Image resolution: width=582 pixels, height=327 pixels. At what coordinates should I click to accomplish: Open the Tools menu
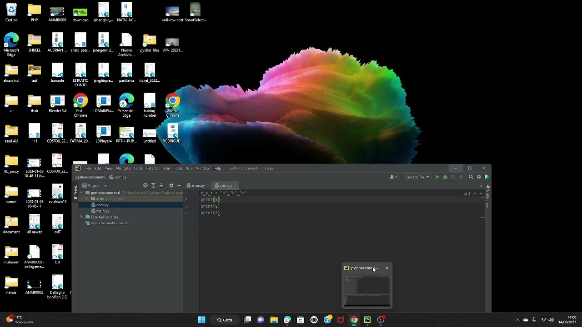[x=178, y=168]
